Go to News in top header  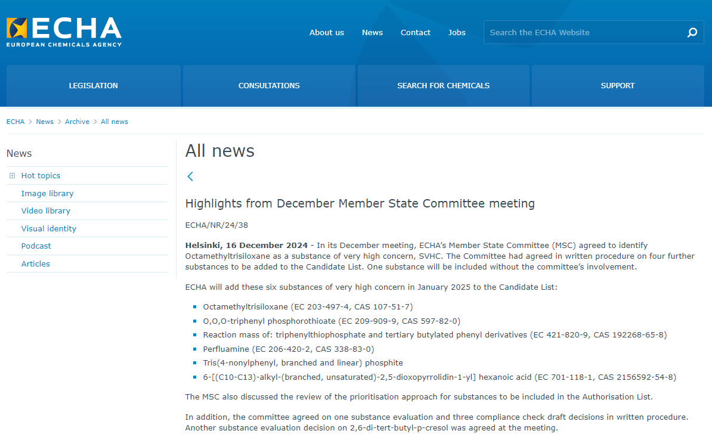[372, 33]
